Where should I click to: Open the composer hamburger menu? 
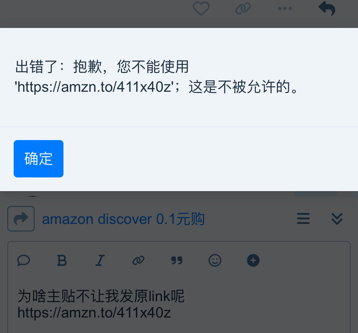click(x=303, y=218)
